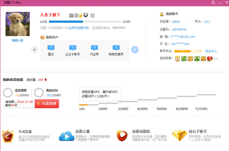The height and width of the screenshot is (151, 229).
Task: Click the points value 1011
Action: (x=207, y=22)
